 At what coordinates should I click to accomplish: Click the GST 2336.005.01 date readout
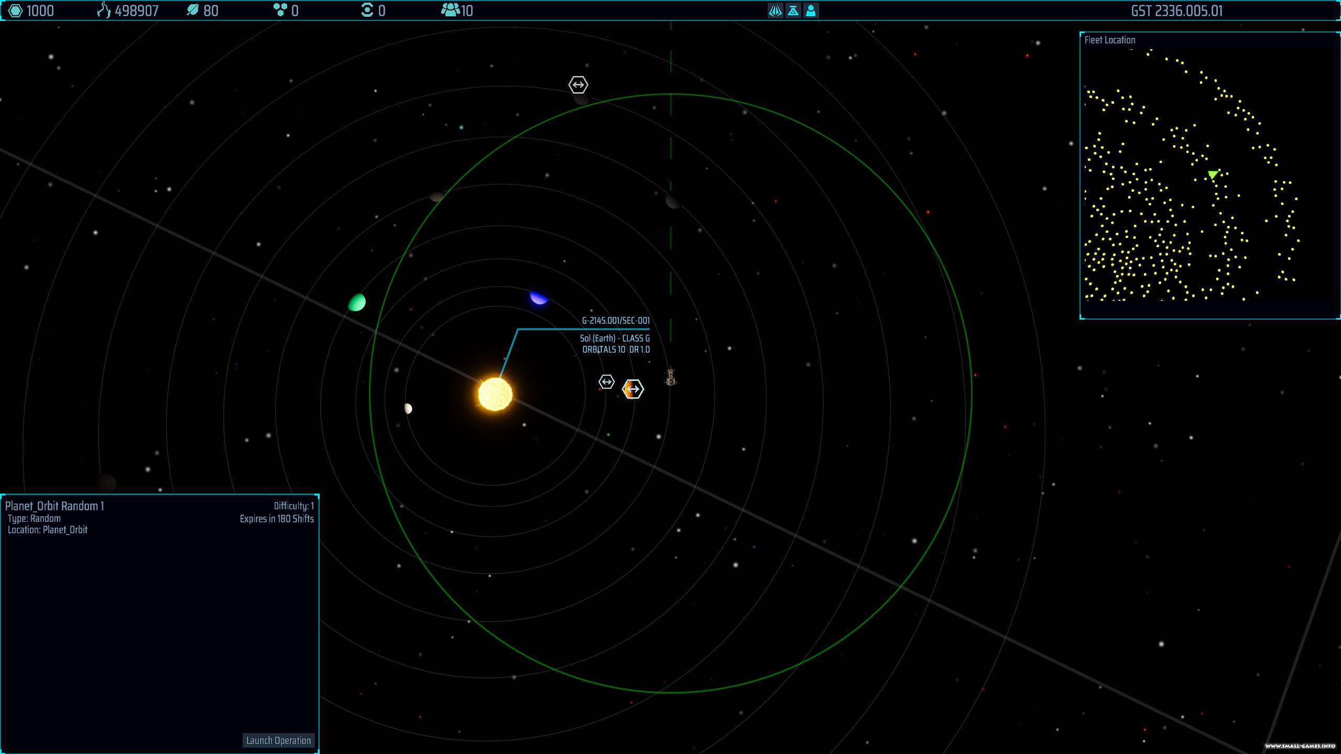point(1177,11)
